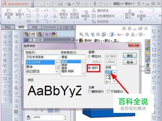Image resolution: width=162 pixels, height=121 pixels.
Task: Select the Smart Dimension (智能尺寸) tool
Action: click(20, 14)
